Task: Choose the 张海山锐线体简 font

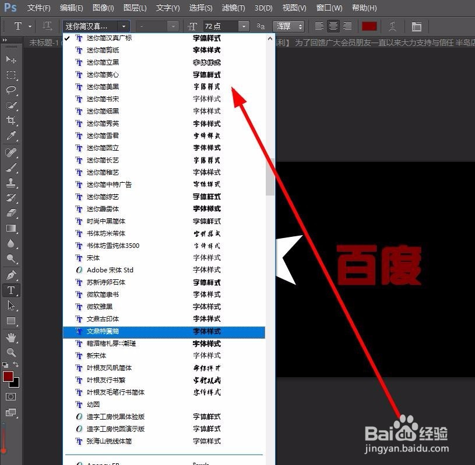Action: 164,441
